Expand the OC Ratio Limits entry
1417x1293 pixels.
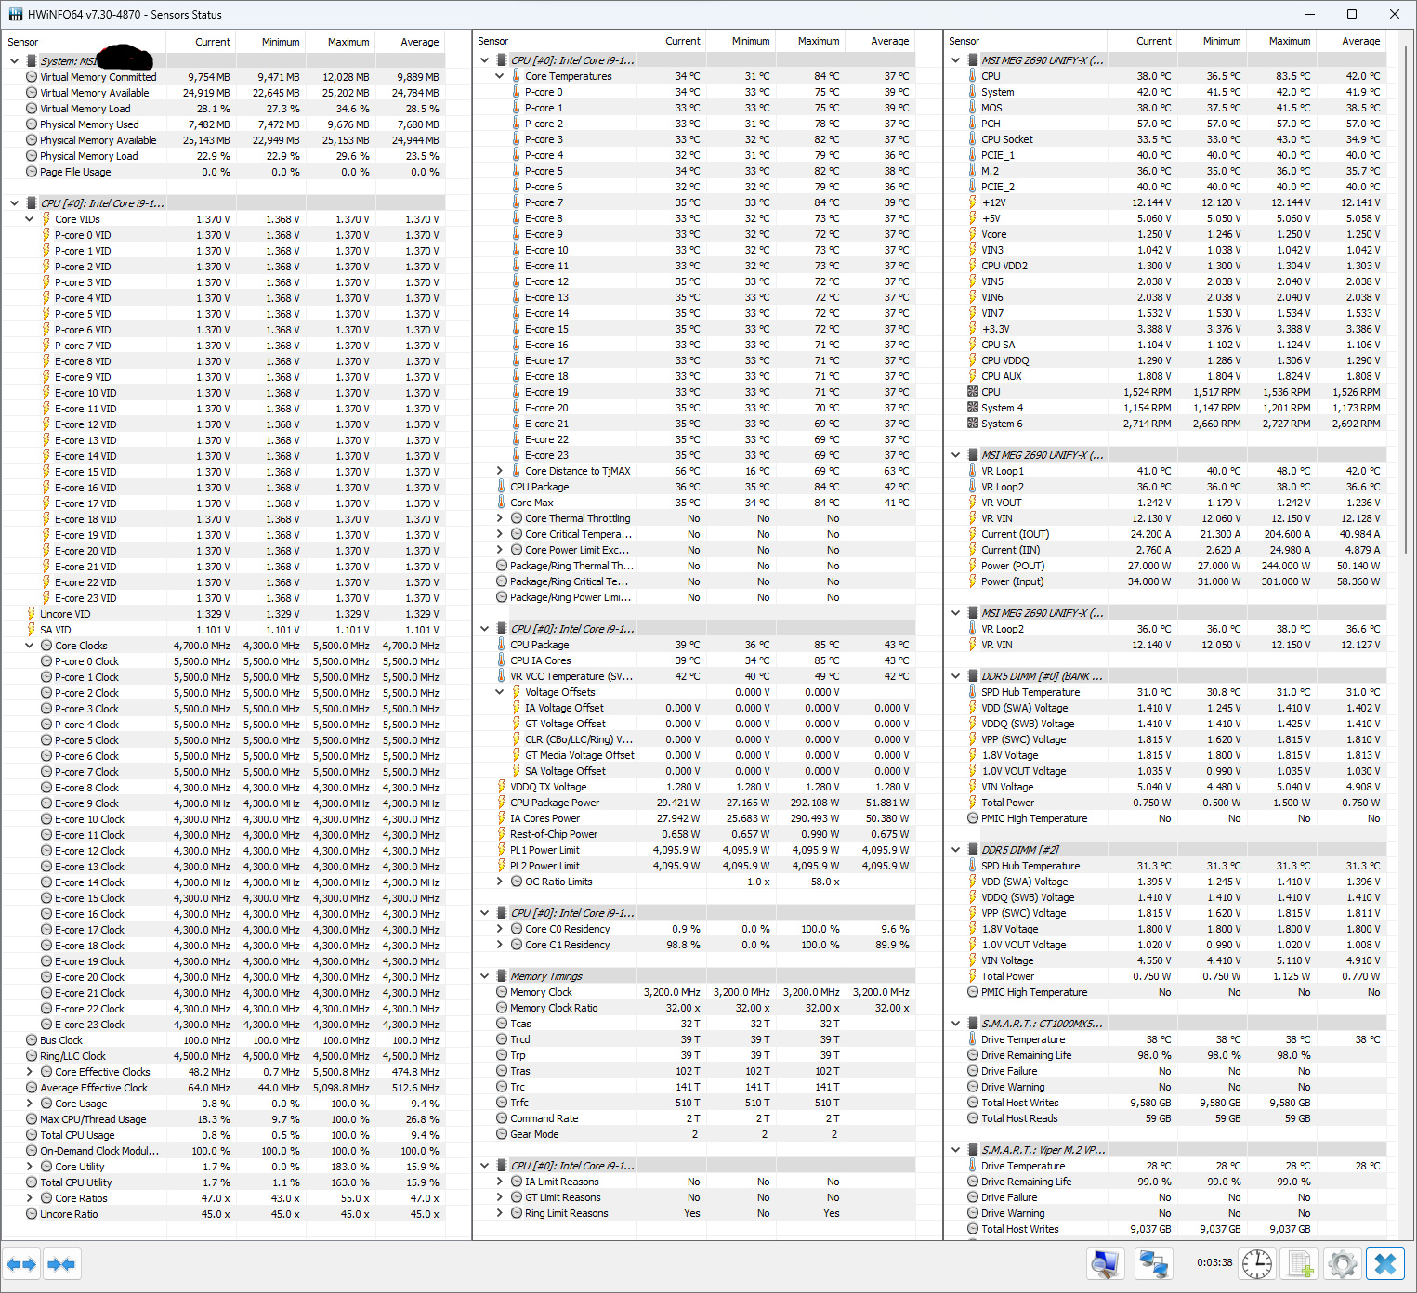pyautogui.click(x=500, y=882)
